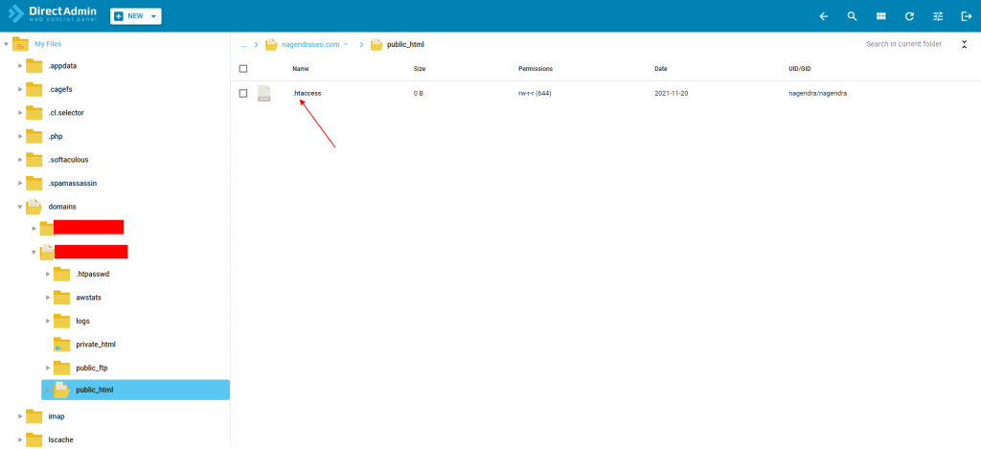Screen dimensions: 981x449
Task: Sort by Name column
Action: [x=300, y=69]
